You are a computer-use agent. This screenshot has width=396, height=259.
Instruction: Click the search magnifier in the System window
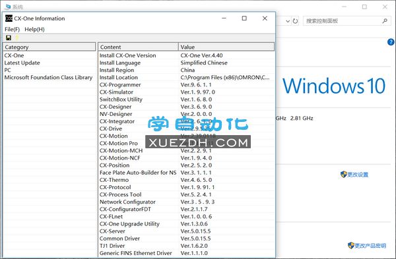click(x=385, y=21)
